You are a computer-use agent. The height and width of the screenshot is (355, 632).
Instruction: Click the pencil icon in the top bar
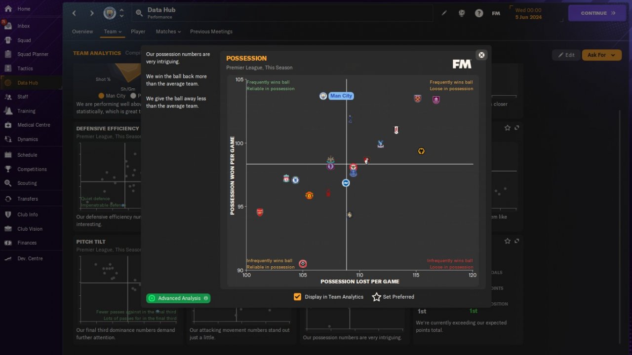(x=444, y=13)
